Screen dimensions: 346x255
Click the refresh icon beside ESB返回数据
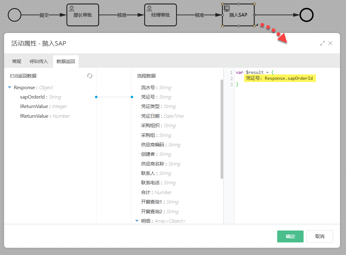(x=90, y=76)
